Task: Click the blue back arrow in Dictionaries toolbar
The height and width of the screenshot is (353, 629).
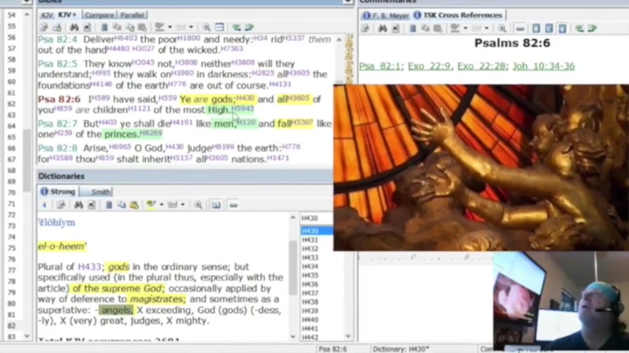Action: [x=44, y=205]
